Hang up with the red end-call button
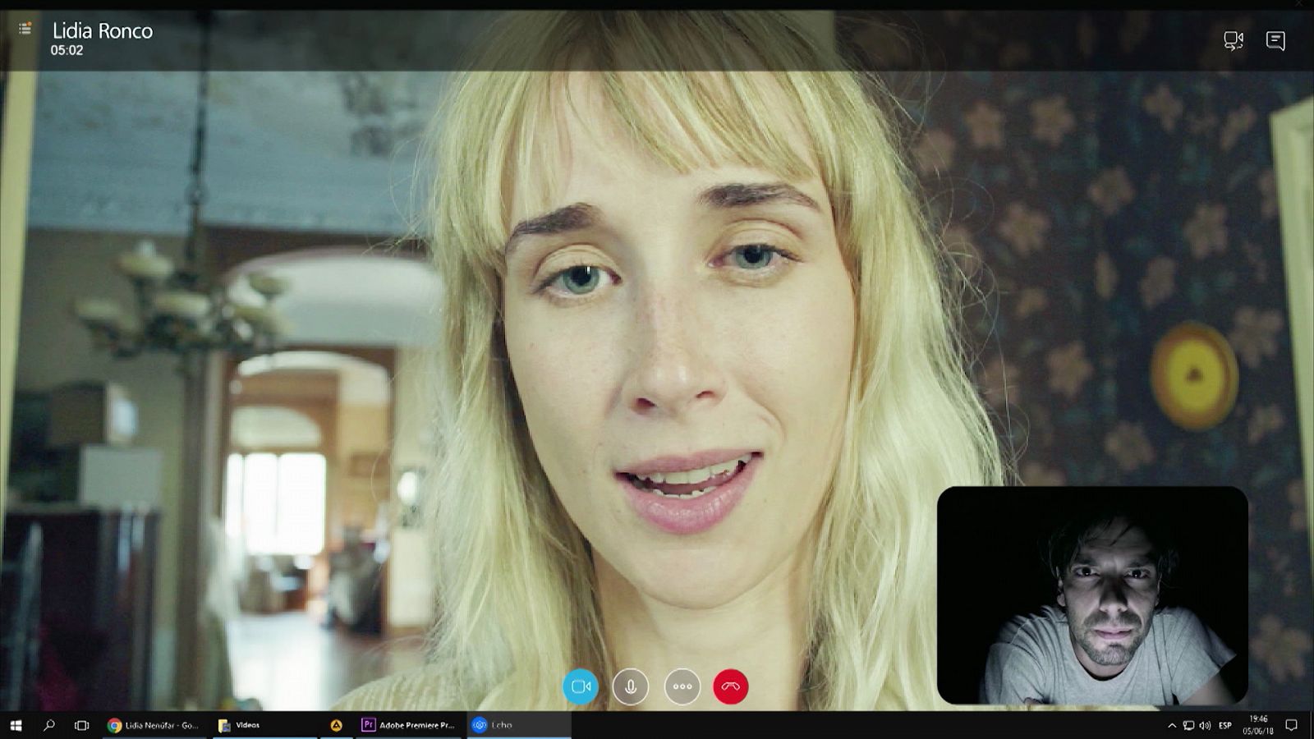The height and width of the screenshot is (739, 1314). click(731, 686)
